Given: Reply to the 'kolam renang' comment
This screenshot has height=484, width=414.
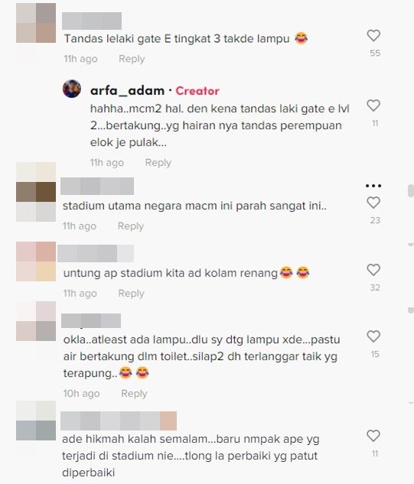Looking at the screenshot, I should pos(132,294).
